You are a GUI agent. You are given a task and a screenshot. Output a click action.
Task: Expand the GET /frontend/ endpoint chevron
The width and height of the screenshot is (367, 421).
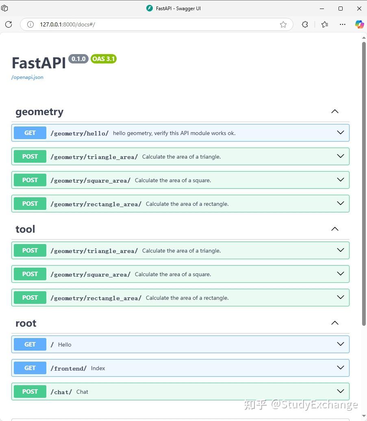[x=341, y=368]
